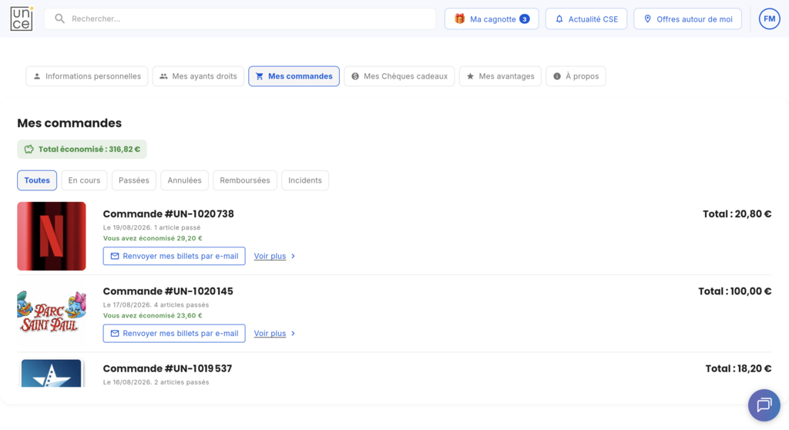Click the people icon in Mes ayants droits
This screenshot has width=789, height=430.
[163, 76]
